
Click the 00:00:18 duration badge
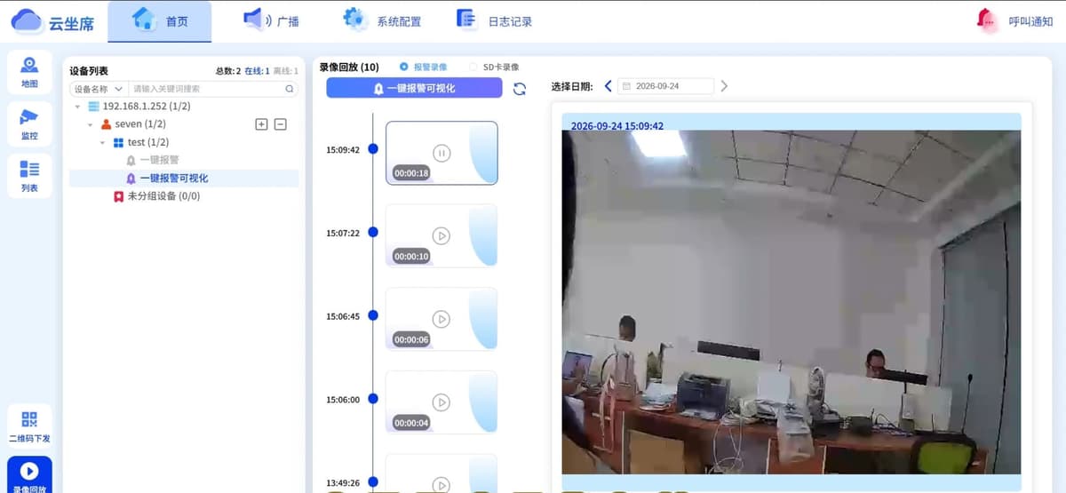pyautogui.click(x=411, y=173)
